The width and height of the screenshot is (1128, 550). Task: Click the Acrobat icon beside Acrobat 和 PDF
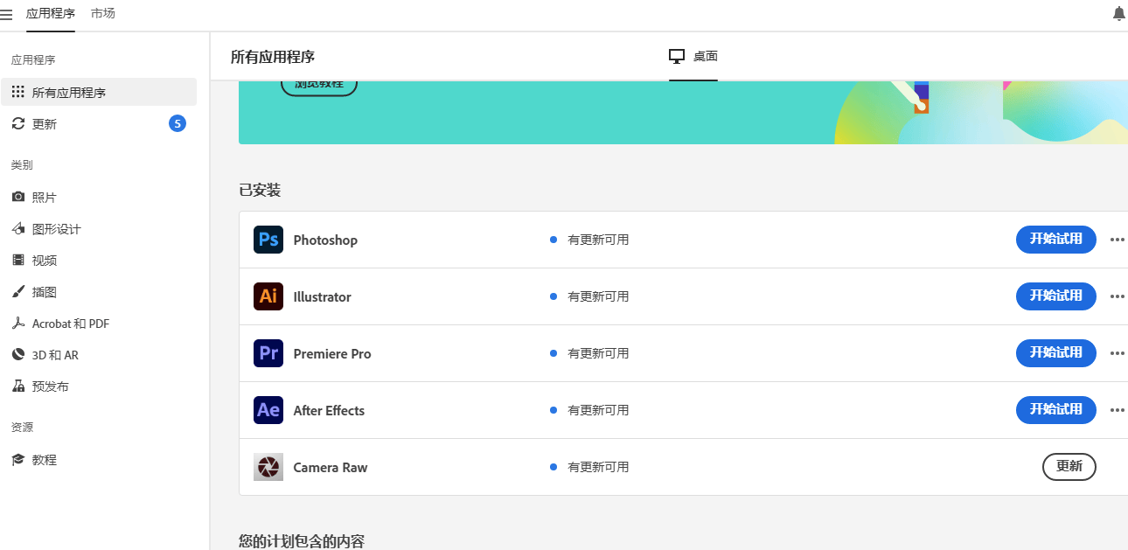click(x=18, y=324)
